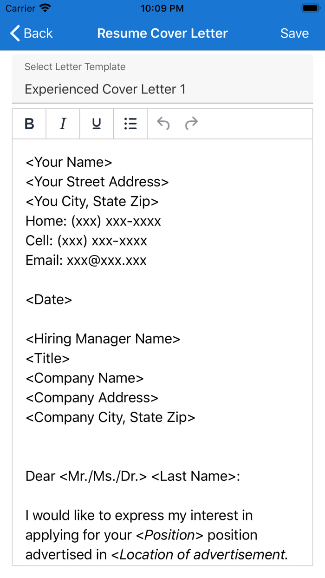Image resolution: width=325 pixels, height=578 pixels.
Task: Apply underline formatting with the U icon
Action: tap(96, 124)
